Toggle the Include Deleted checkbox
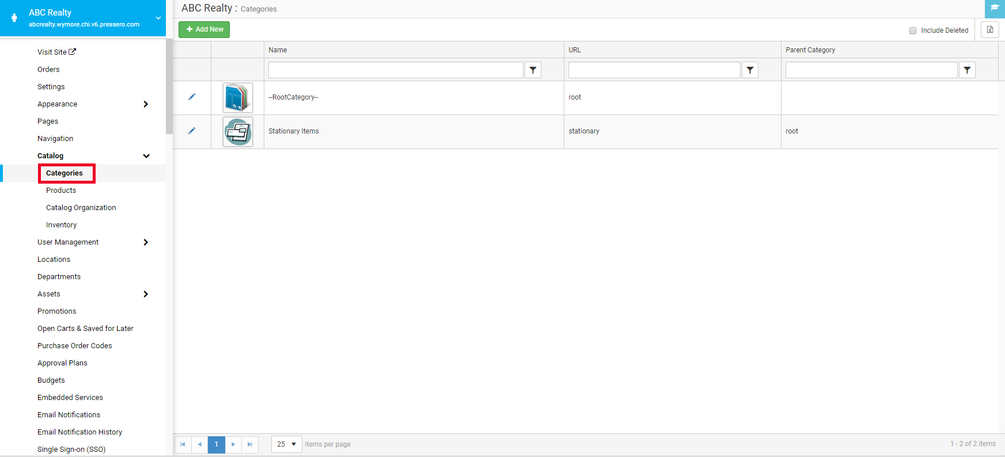The image size is (1005, 457). point(913,31)
